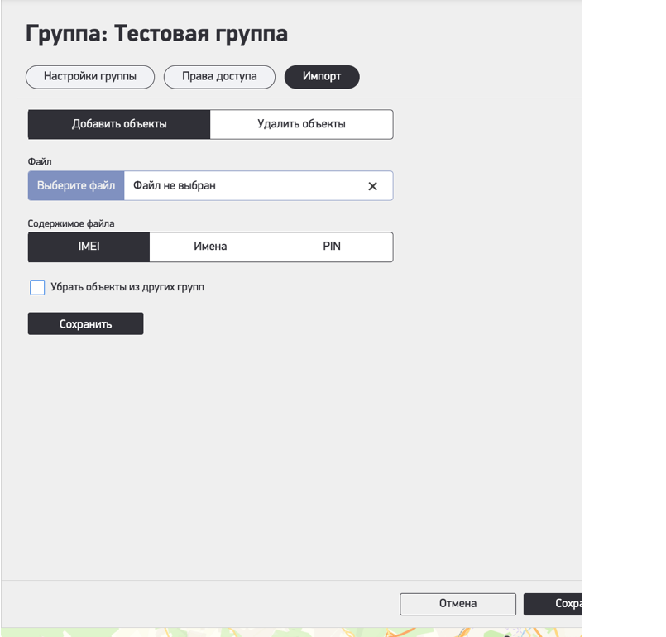Image resolution: width=666 pixels, height=637 pixels.
Task: Clear the selected file with X icon
Action: point(372,186)
